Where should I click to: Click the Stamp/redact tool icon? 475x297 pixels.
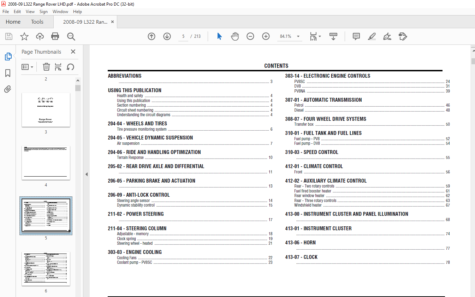pos(403,36)
